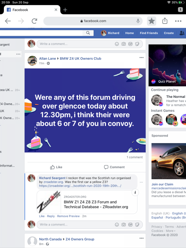Click post timestamp 11m
186x248 pixels.
click(x=42, y=63)
